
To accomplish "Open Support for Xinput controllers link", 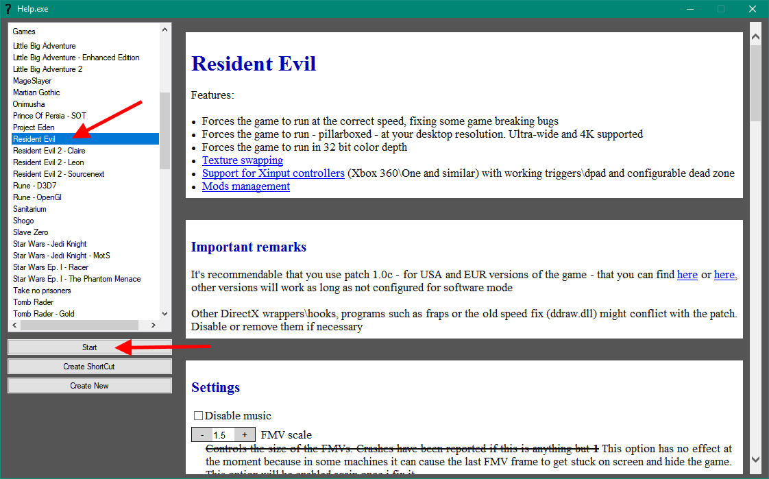I will (x=273, y=173).
